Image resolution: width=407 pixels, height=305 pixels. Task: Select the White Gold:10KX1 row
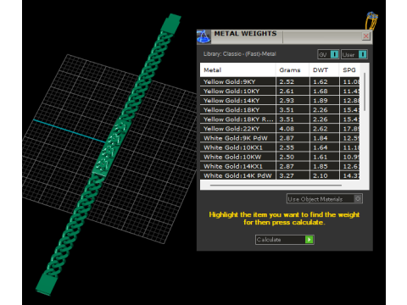coord(280,147)
